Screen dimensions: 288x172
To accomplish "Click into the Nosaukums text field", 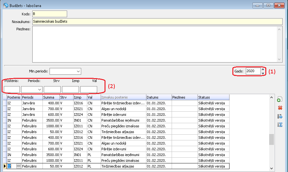I will click(157, 22).
